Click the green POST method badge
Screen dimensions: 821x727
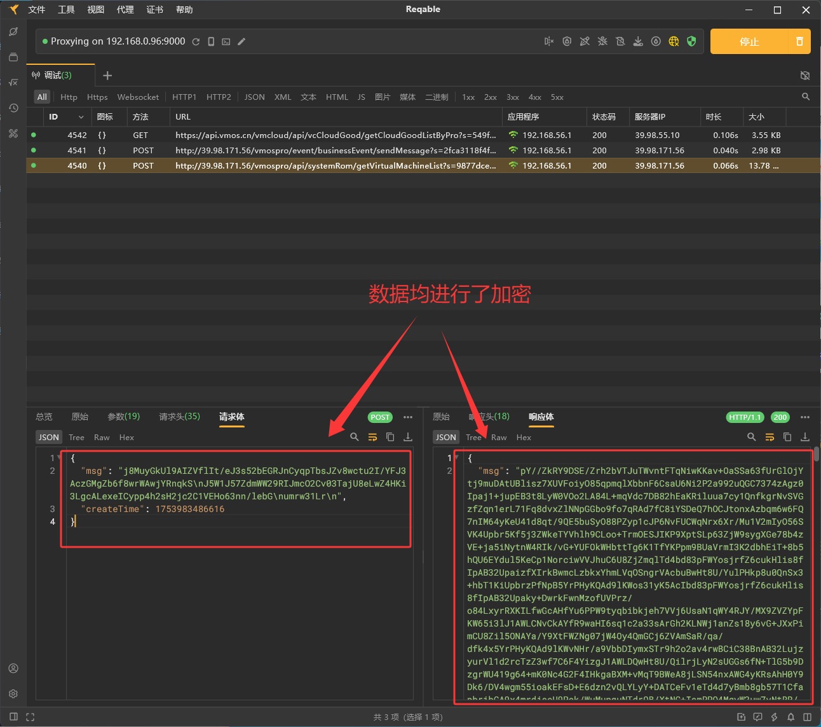380,417
